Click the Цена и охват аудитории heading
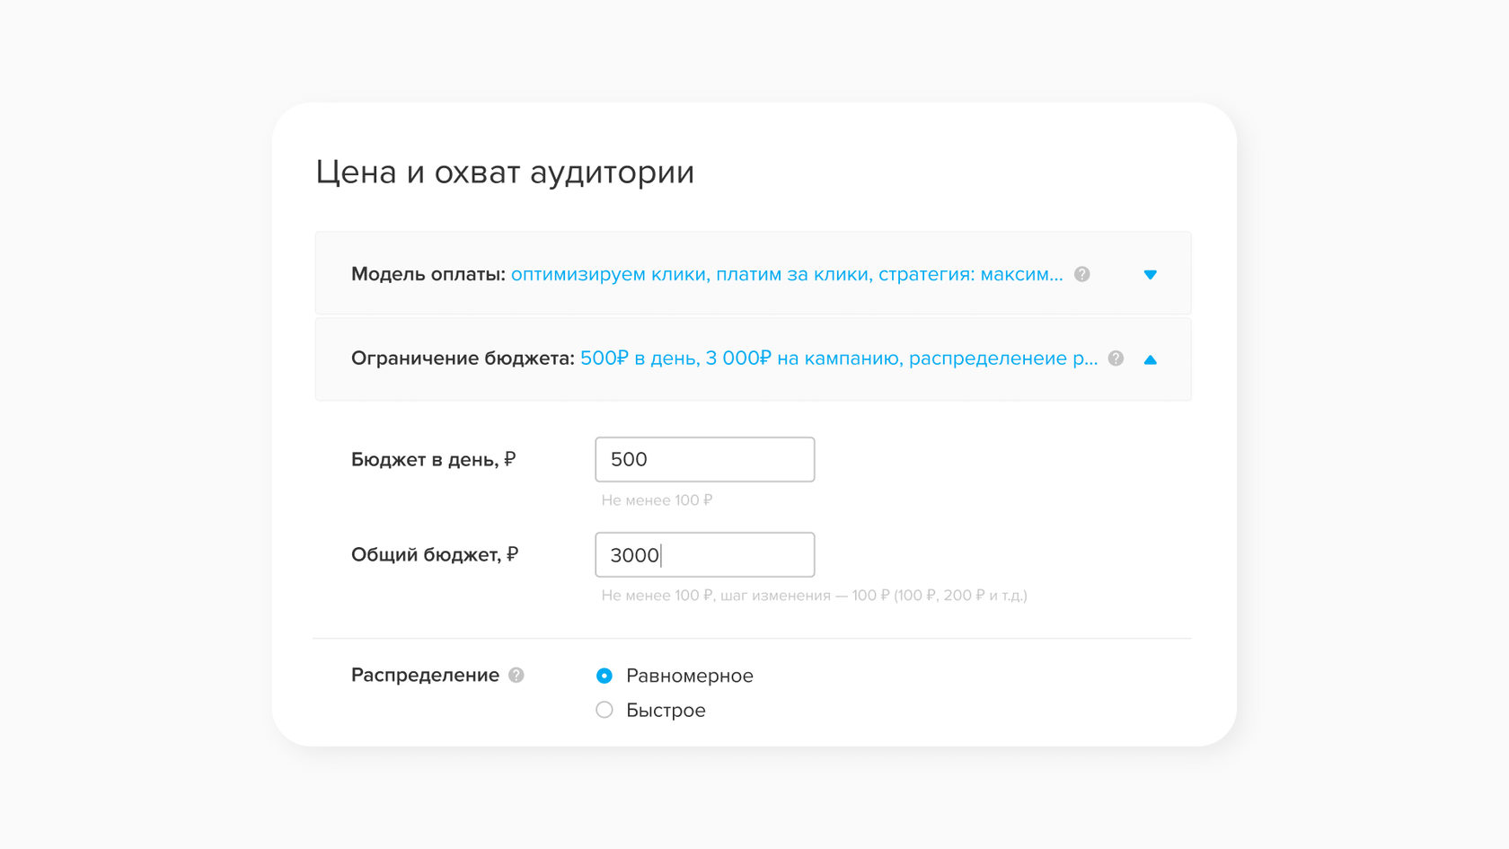 pos(505,172)
